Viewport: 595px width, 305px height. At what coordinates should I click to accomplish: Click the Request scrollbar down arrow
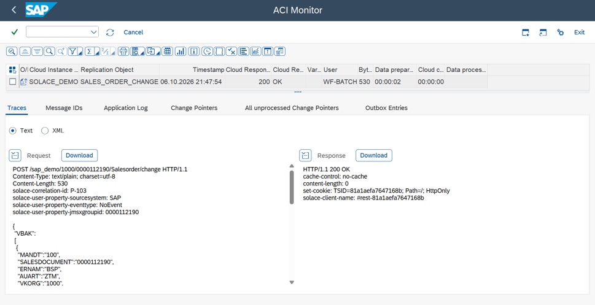[x=292, y=282]
